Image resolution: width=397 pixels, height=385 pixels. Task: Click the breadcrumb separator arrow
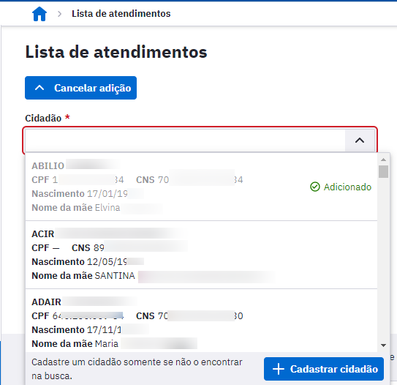[x=59, y=14]
